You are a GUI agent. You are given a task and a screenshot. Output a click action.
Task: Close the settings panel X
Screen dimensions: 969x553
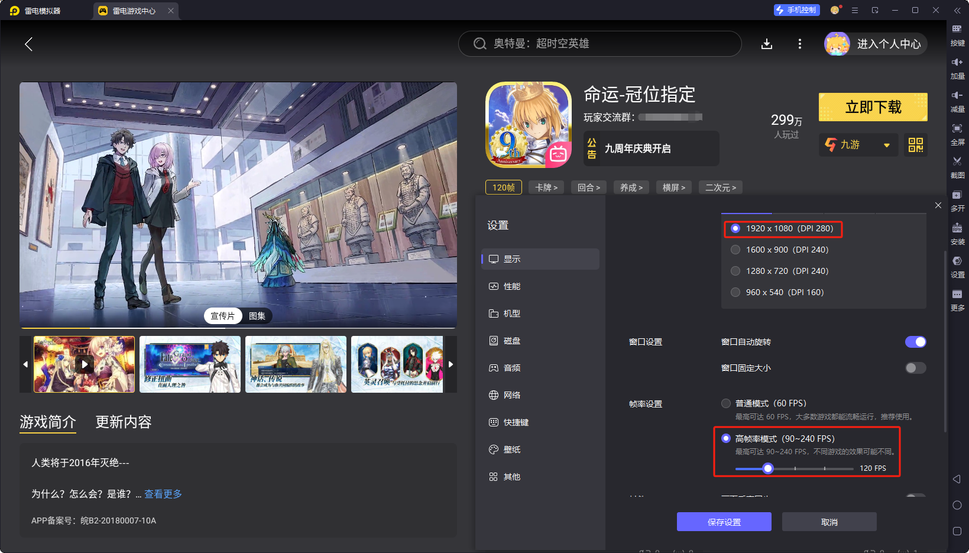(x=938, y=205)
